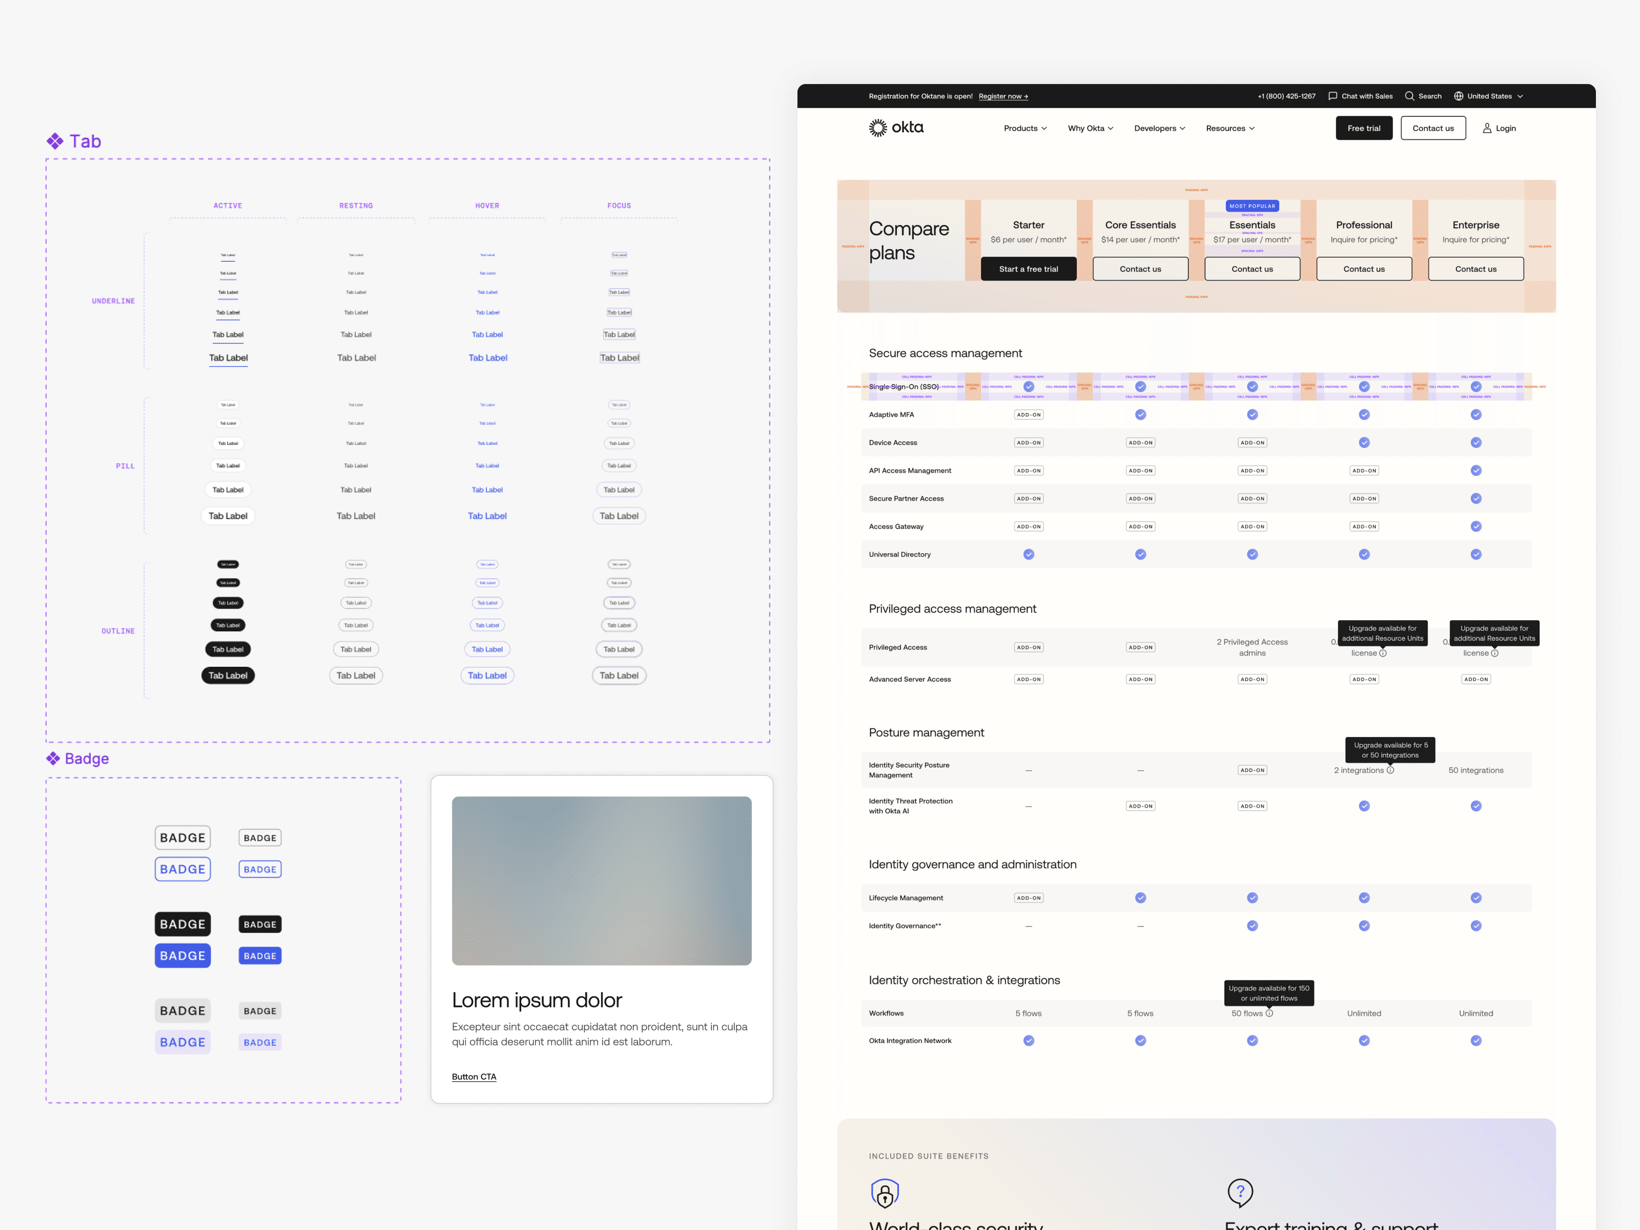Click the Search magnifier icon
The width and height of the screenshot is (1640, 1230).
[1409, 96]
